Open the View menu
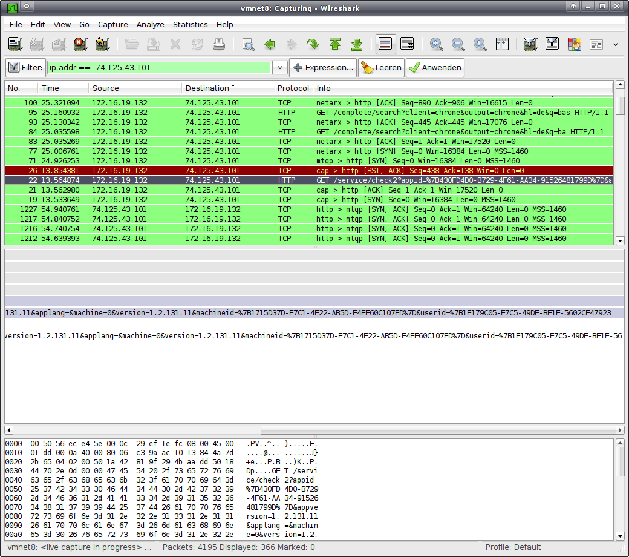This screenshot has height=557, width=629. pos(62,24)
